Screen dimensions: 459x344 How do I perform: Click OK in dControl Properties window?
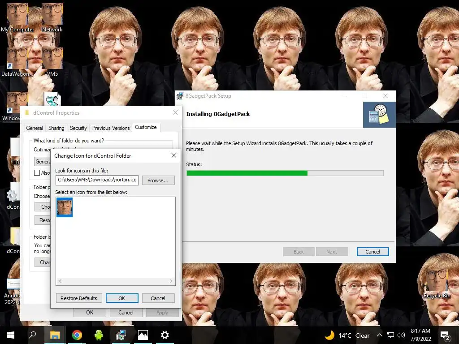[90, 312]
